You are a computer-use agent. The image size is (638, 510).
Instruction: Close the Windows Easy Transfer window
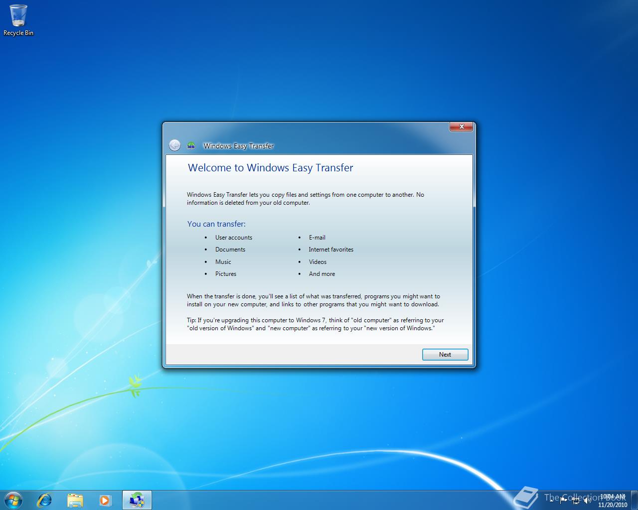pyautogui.click(x=462, y=127)
